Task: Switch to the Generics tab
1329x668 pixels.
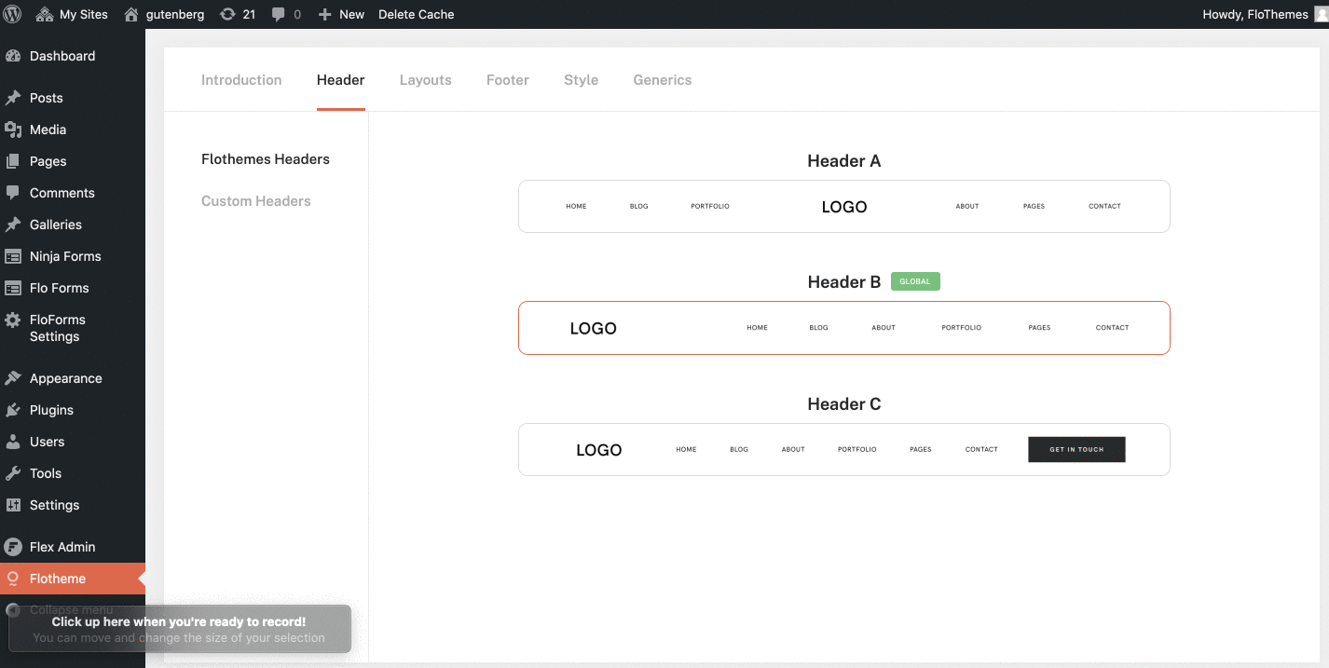Action: pyautogui.click(x=663, y=80)
